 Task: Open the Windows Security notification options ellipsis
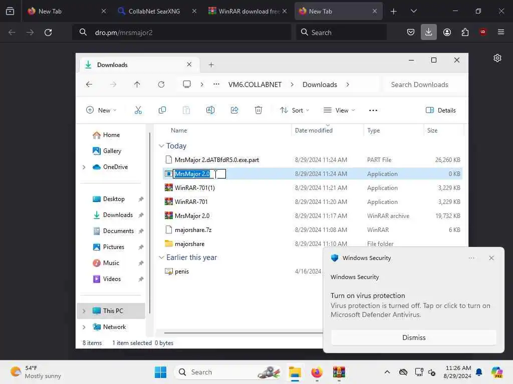[x=471, y=258]
